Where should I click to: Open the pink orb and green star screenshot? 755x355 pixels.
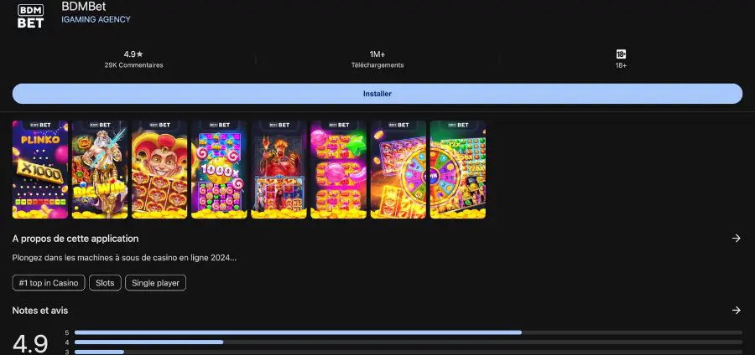click(338, 169)
